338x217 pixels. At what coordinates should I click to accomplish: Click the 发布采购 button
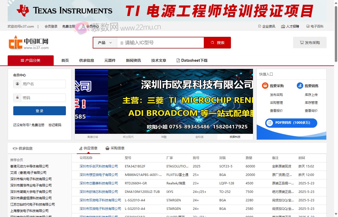pyautogui.click(x=310, y=43)
